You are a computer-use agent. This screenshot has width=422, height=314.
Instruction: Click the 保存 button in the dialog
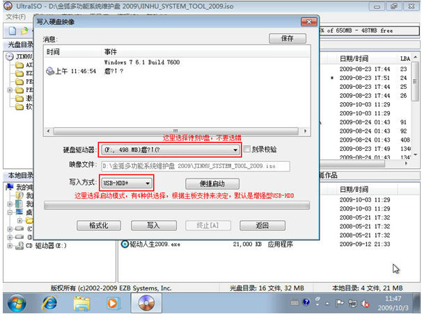point(287,38)
